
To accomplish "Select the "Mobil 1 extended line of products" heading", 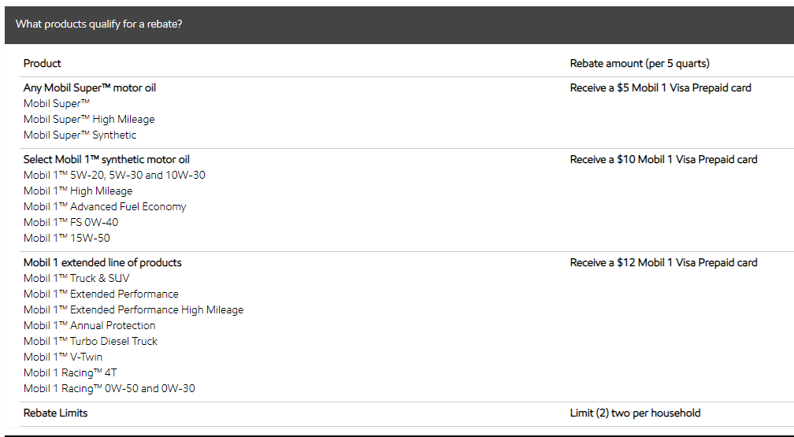I will pyautogui.click(x=102, y=263).
